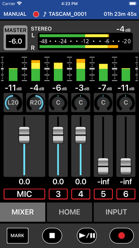Select the center pan knob above channel 3
This screenshot has width=139, height=248.
tap(58, 103)
